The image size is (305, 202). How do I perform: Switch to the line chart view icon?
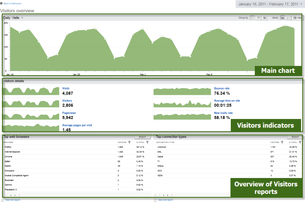(289, 18)
